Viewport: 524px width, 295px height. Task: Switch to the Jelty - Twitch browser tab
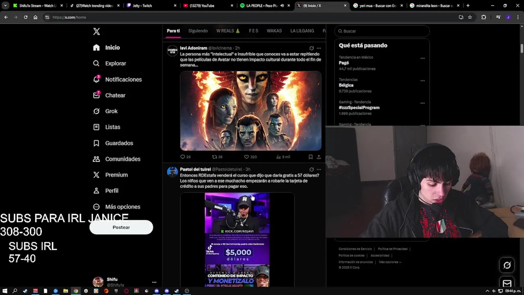tap(151, 6)
